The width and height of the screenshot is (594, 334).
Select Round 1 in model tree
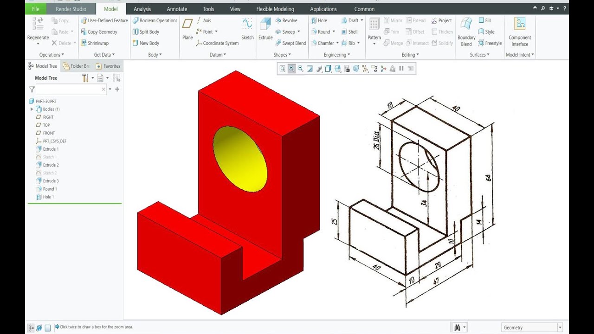(x=46, y=189)
